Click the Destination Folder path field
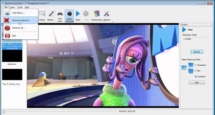215x115 pixels. point(196,43)
